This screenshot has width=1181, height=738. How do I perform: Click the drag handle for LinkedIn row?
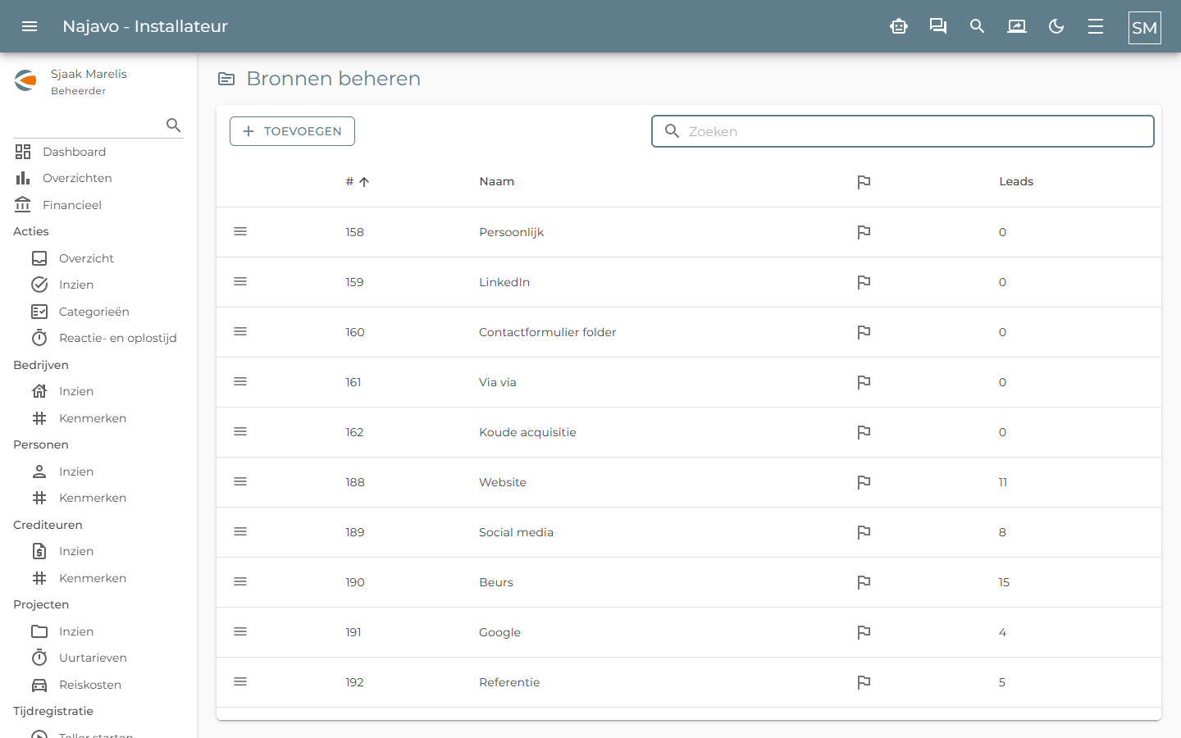point(240,281)
